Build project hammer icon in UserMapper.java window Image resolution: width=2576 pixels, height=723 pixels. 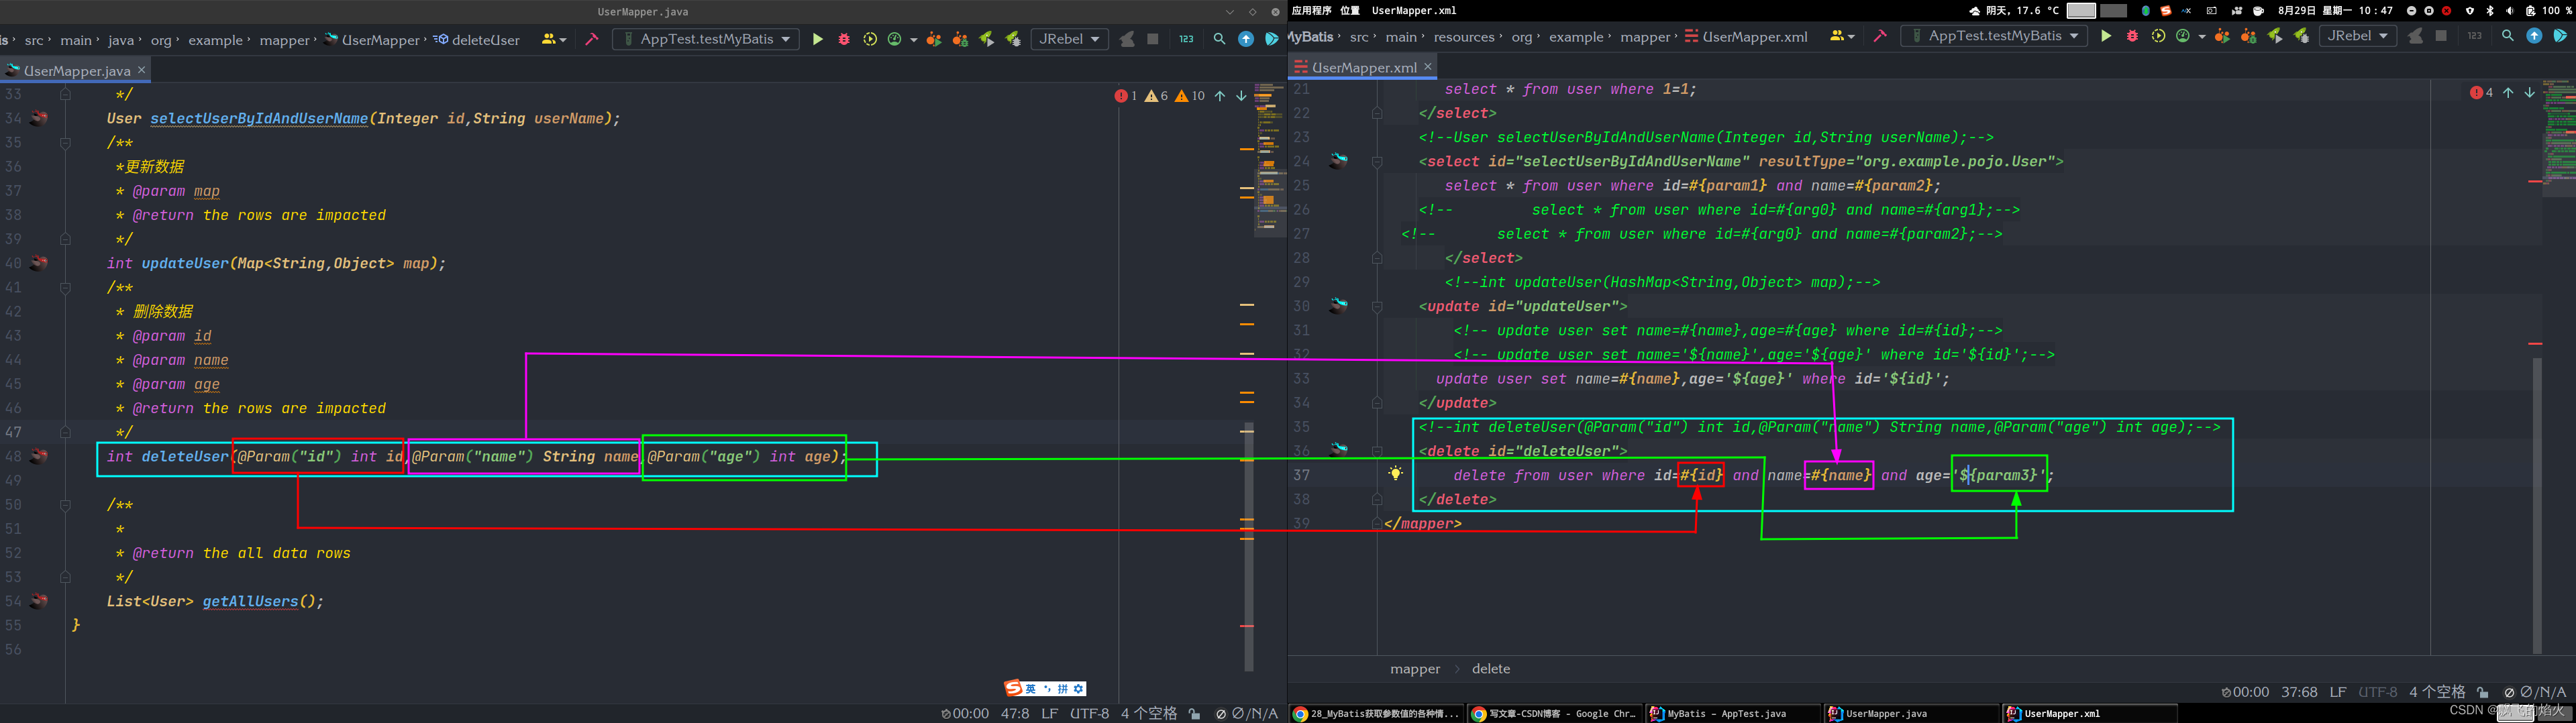[x=592, y=39]
